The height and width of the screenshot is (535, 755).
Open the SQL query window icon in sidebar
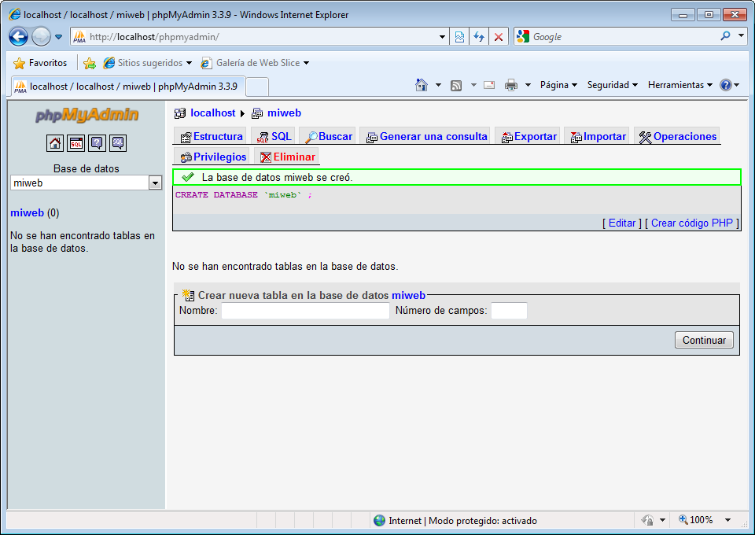[x=75, y=143]
